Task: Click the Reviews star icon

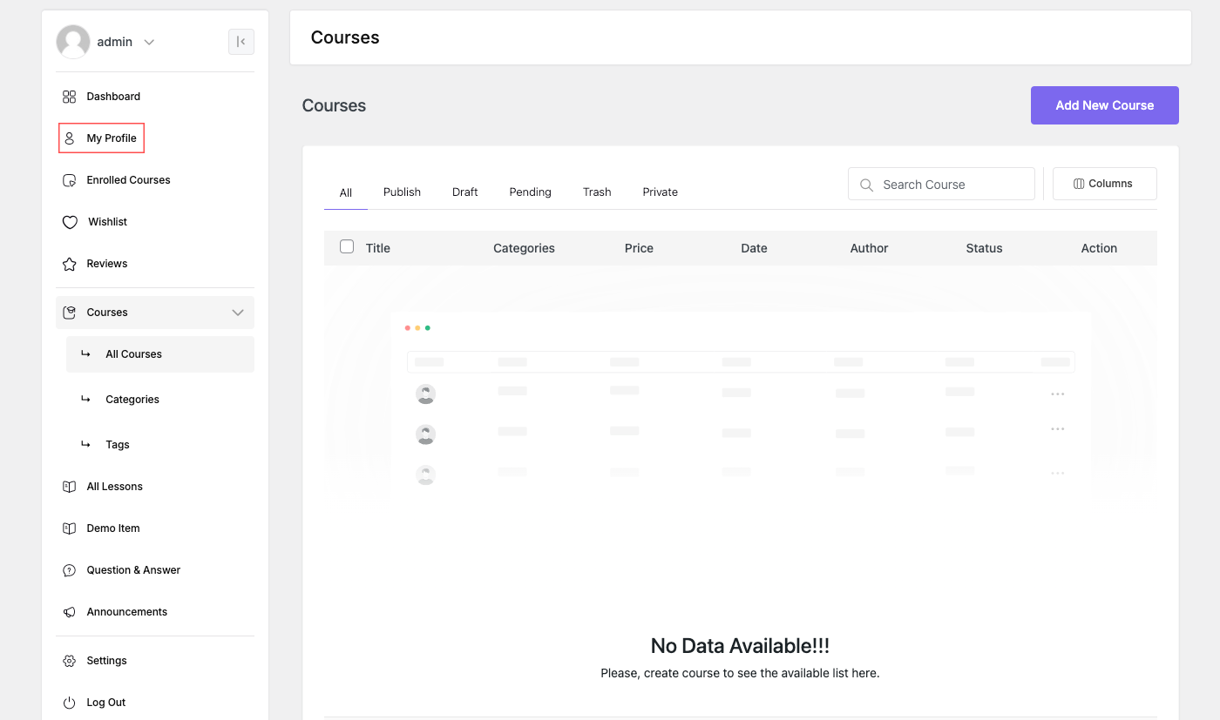Action: click(x=70, y=264)
